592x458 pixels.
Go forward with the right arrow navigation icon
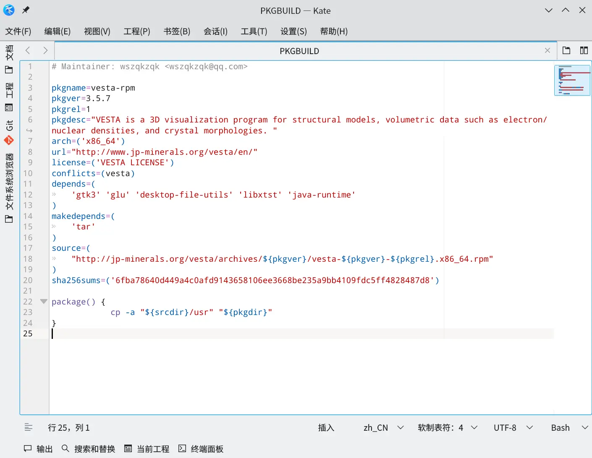(45, 51)
